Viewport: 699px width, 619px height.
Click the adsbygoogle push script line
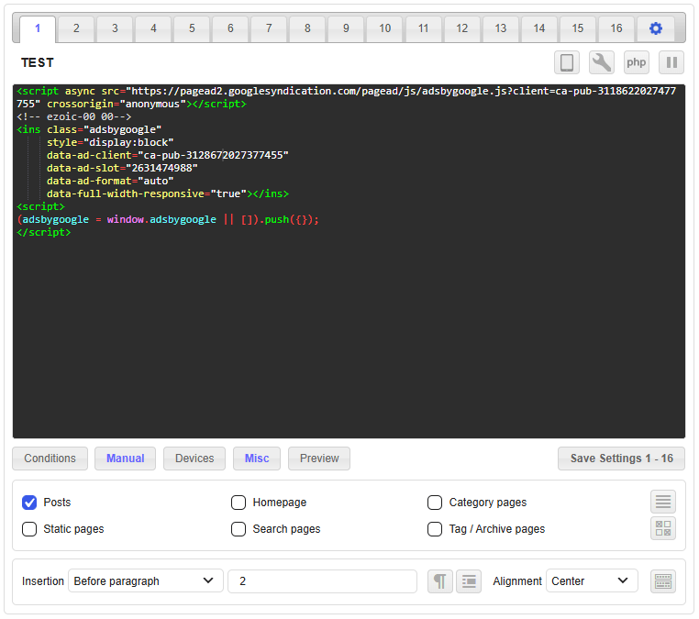(x=168, y=219)
